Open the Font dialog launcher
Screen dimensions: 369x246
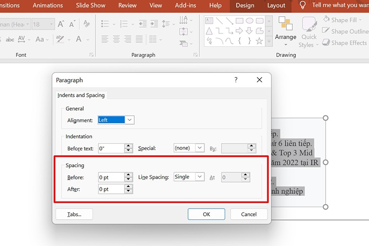click(x=92, y=55)
